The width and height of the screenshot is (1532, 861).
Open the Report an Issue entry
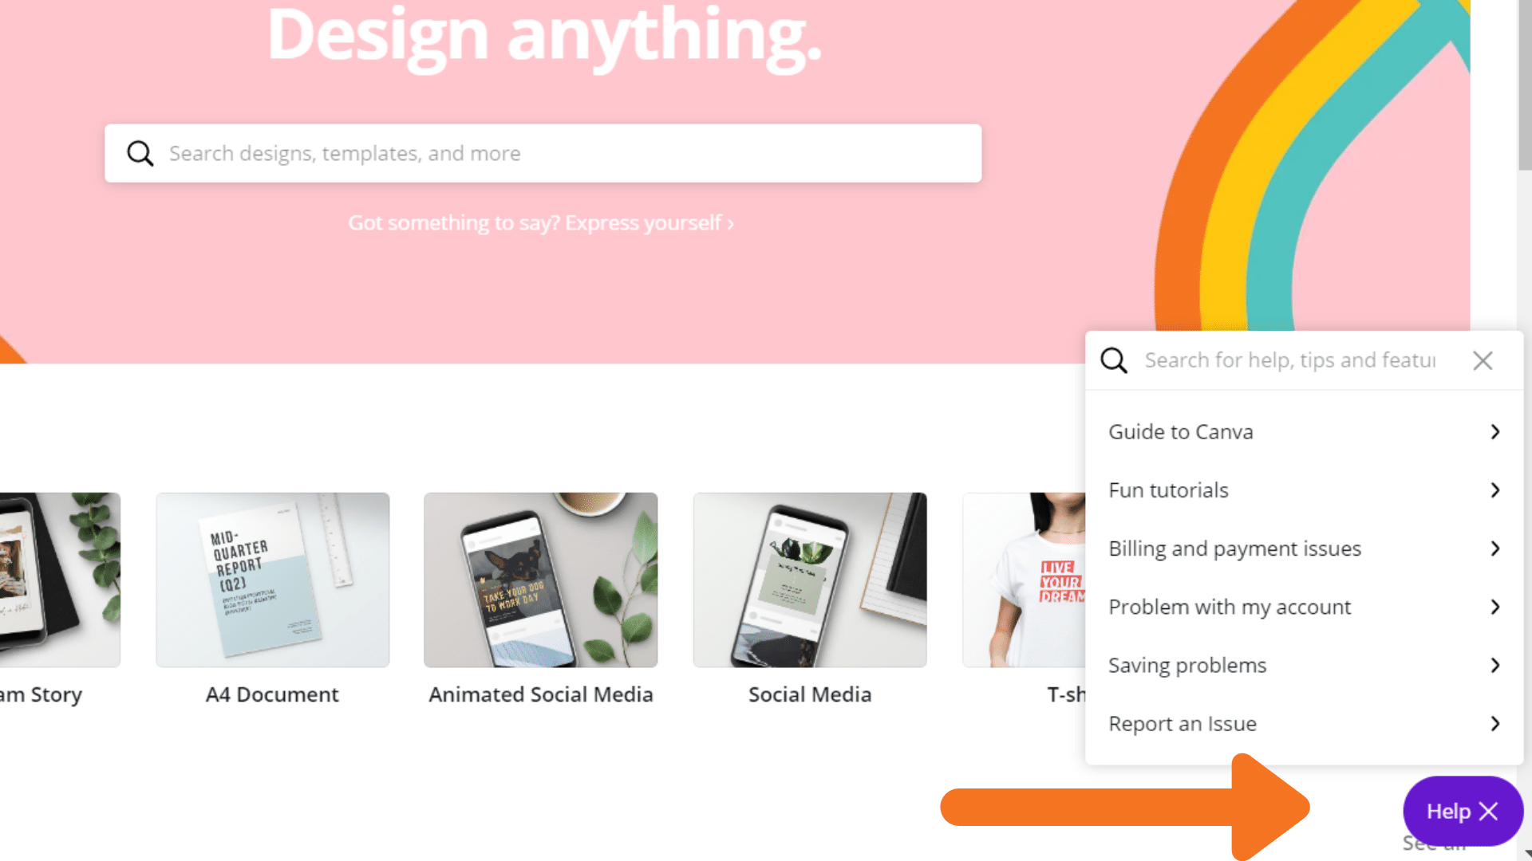(x=1304, y=723)
